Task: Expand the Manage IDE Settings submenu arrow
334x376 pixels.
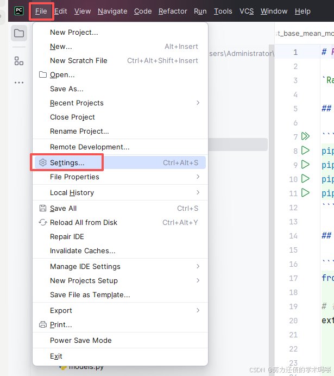Action: 198,266
